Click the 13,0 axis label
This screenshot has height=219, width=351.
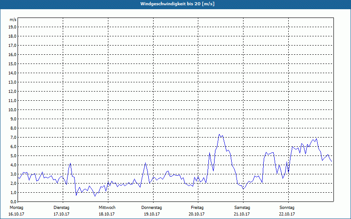[x=13, y=82]
